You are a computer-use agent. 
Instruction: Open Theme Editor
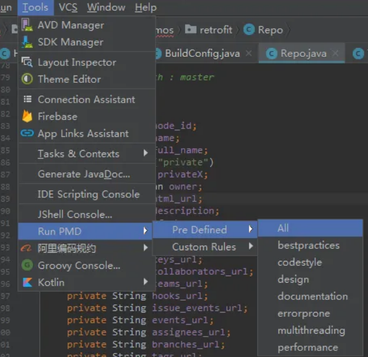click(86, 79)
